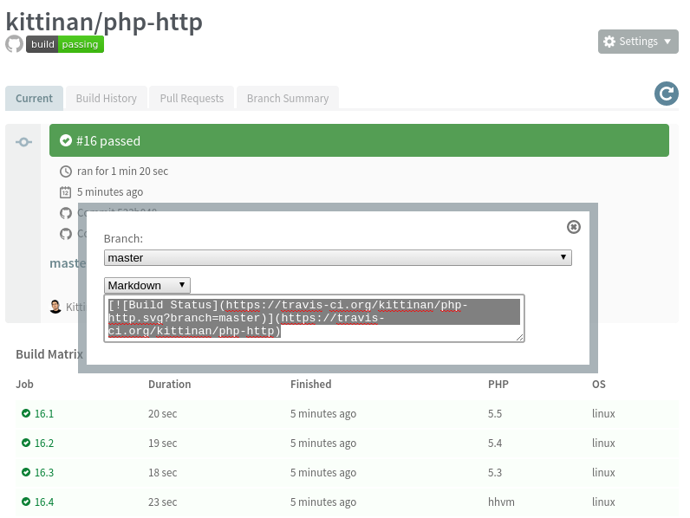
Task: Click the #16 passed build header
Action: pyautogui.click(x=359, y=140)
